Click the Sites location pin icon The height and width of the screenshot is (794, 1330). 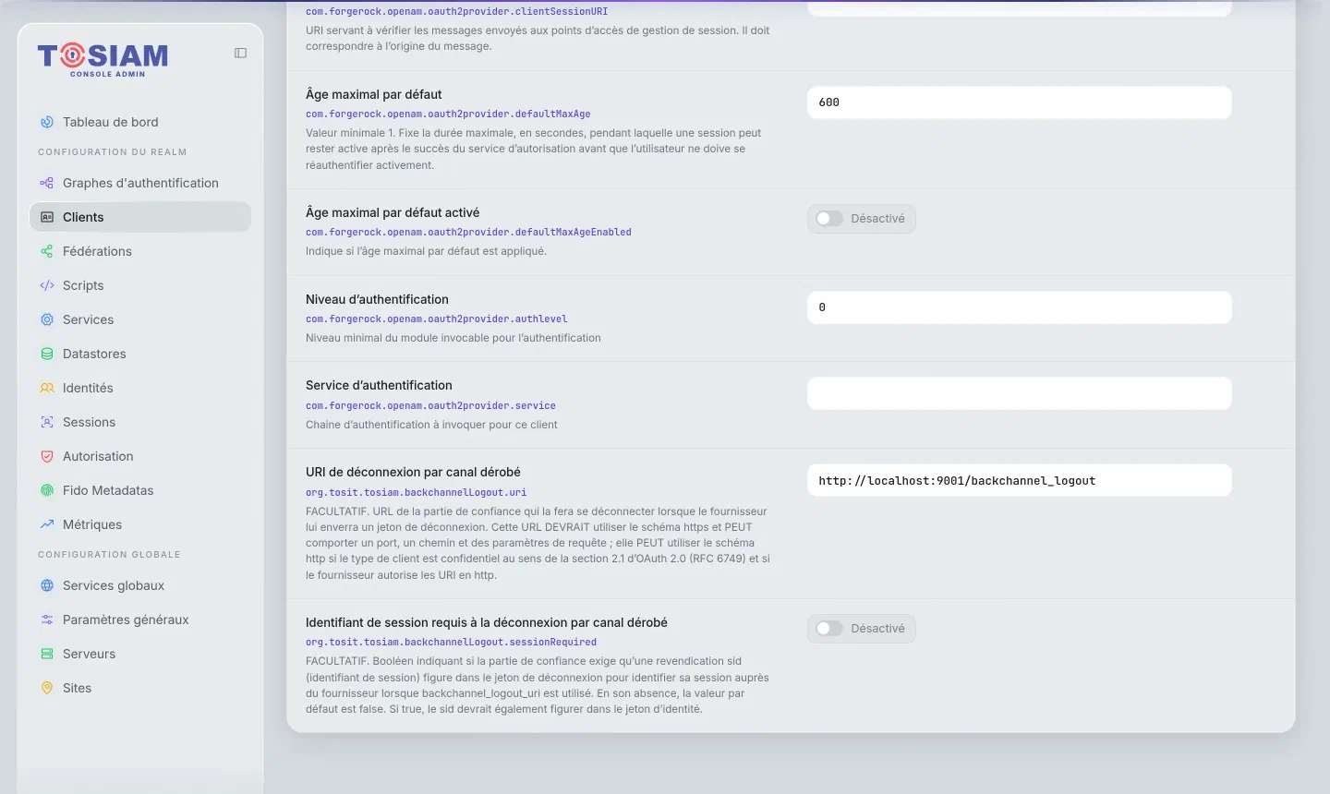click(47, 688)
